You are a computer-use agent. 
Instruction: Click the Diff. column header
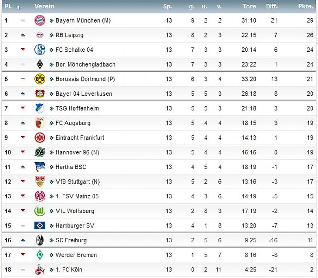coord(271,7)
